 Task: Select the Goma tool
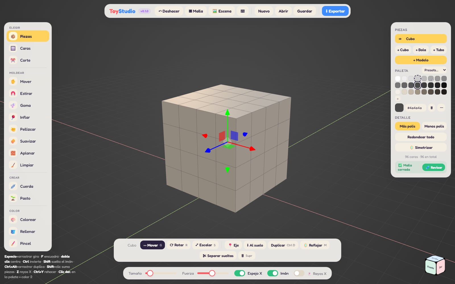point(28,105)
